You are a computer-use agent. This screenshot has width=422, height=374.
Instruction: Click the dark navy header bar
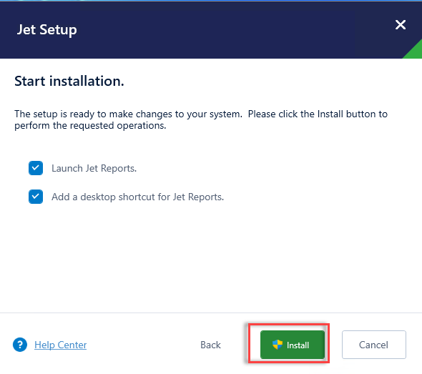[x=211, y=29]
